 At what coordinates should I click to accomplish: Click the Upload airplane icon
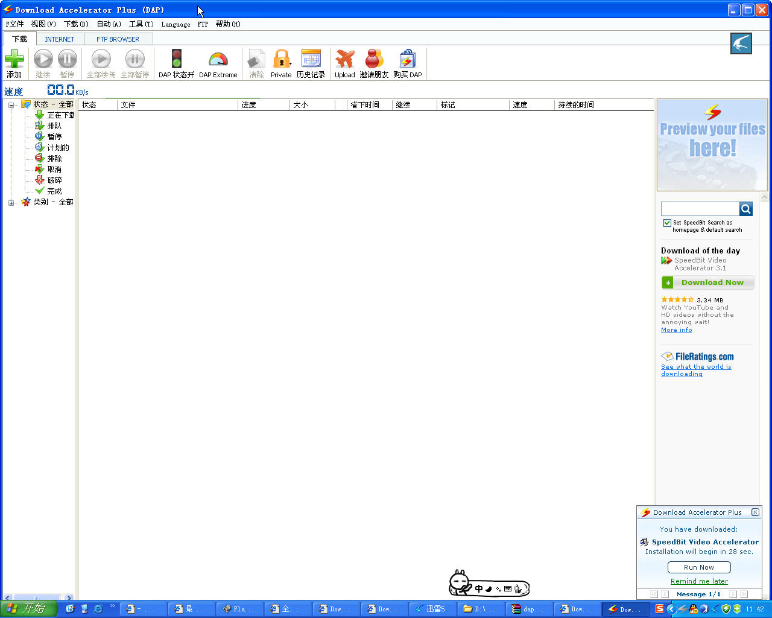(345, 59)
